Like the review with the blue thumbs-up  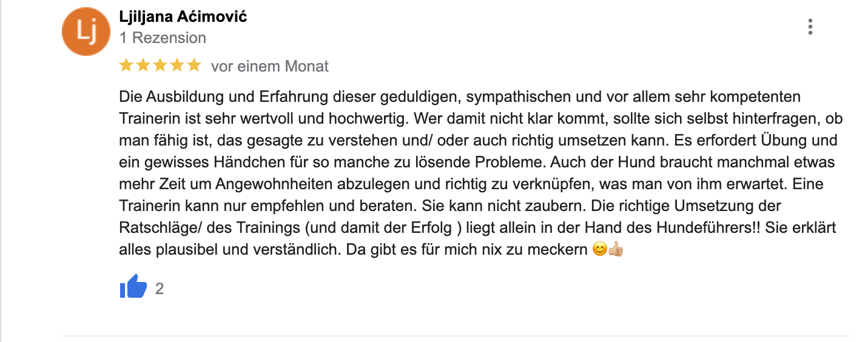[x=133, y=287]
